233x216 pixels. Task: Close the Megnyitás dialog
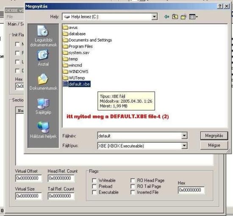[x=227, y=6]
